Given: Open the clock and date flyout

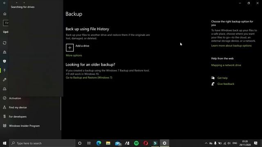Looking at the screenshot, I should click(x=245, y=143).
